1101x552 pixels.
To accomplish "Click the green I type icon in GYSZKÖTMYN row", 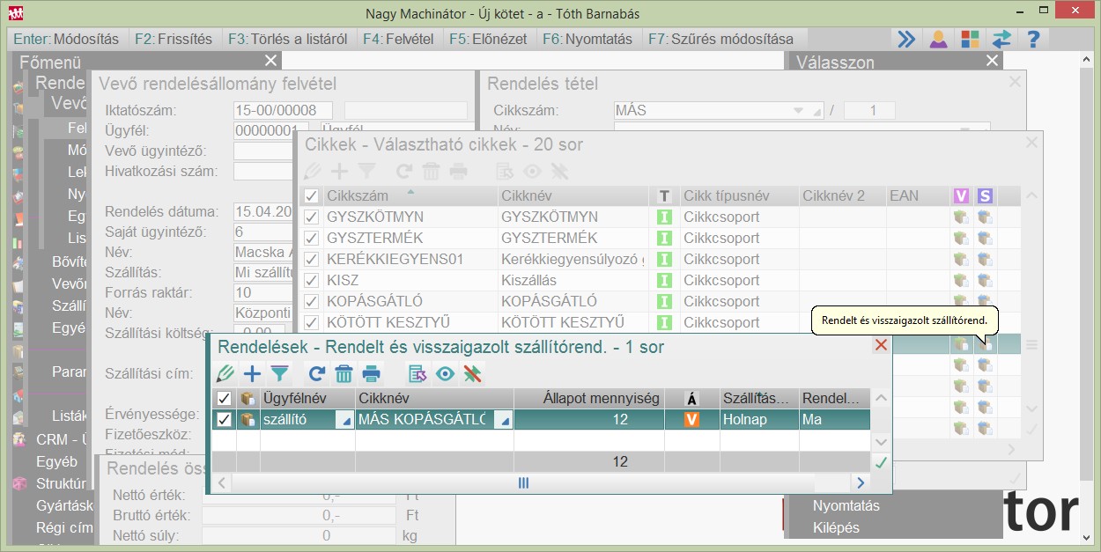I will coord(664,217).
